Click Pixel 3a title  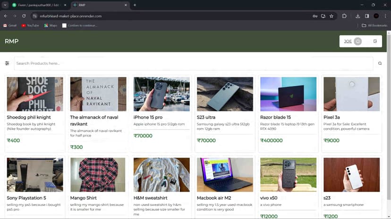coord(331,117)
